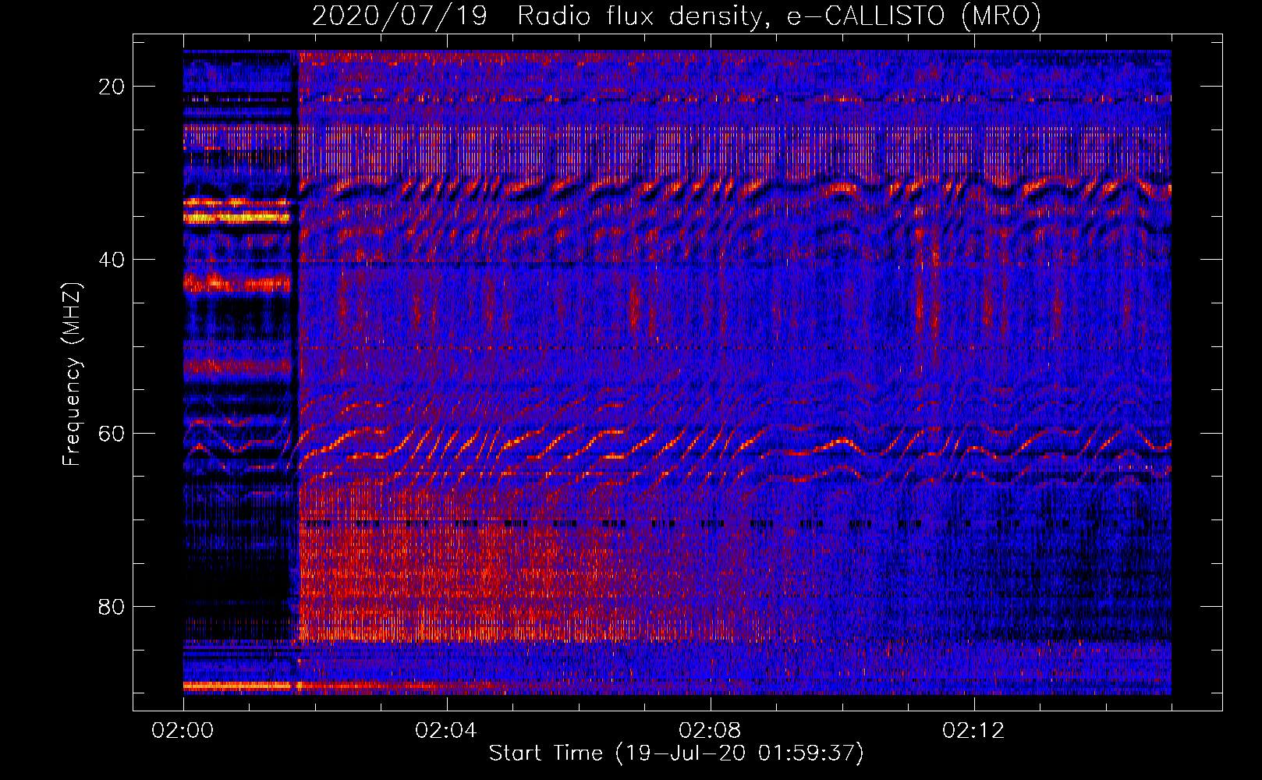Click the '60' frequency tick label
The image size is (1262, 780).
click(x=112, y=433)
